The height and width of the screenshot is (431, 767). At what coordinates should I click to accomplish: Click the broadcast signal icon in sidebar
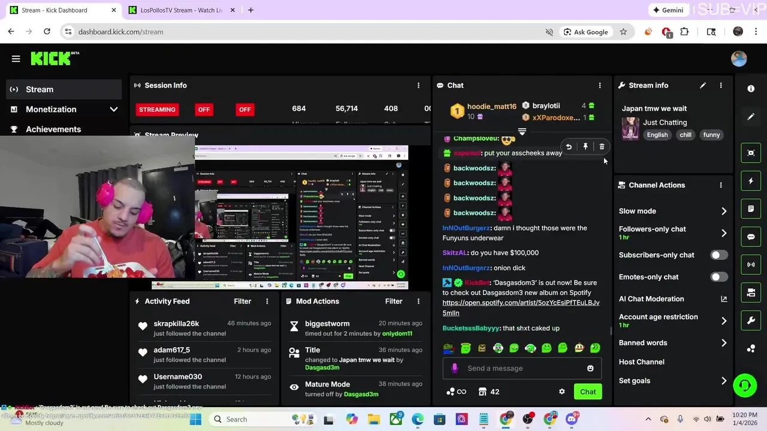click(751, 265)
